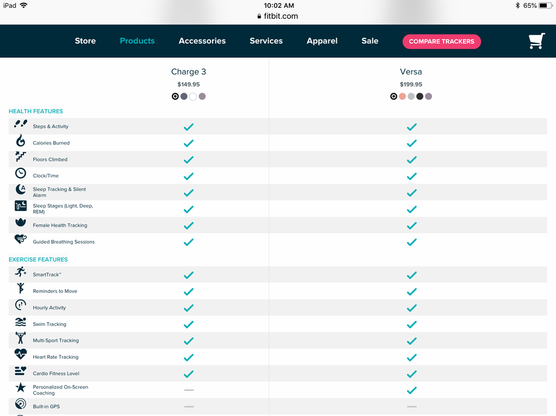The width and height of the screenshot is (556, 416).
Task: Click the Multi-Sport Tracking label
Action: pyautogui.click(x=56, y=340)
